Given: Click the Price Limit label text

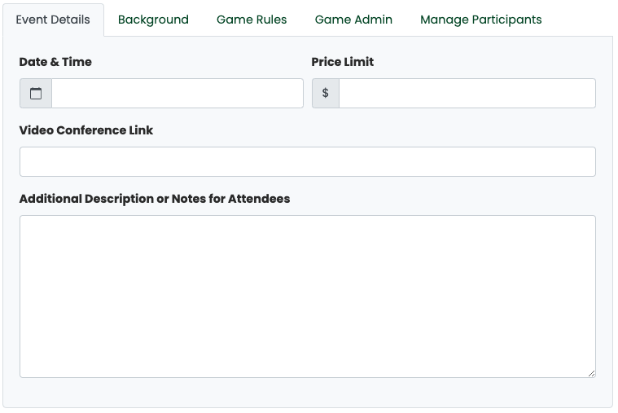Looking at the screenshot, I should (343, 62).
